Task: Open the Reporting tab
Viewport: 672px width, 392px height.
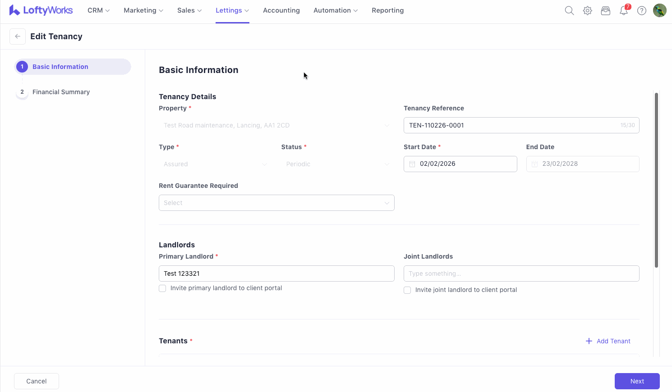Action: (x=387, y=10)
